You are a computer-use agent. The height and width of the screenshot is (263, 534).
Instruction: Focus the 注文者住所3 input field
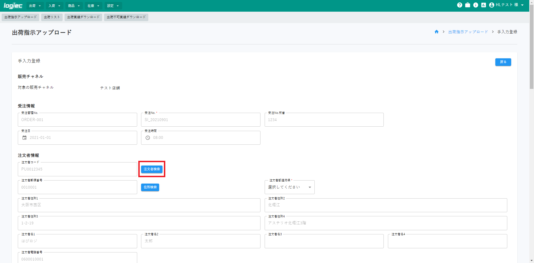tap(139, 223)
